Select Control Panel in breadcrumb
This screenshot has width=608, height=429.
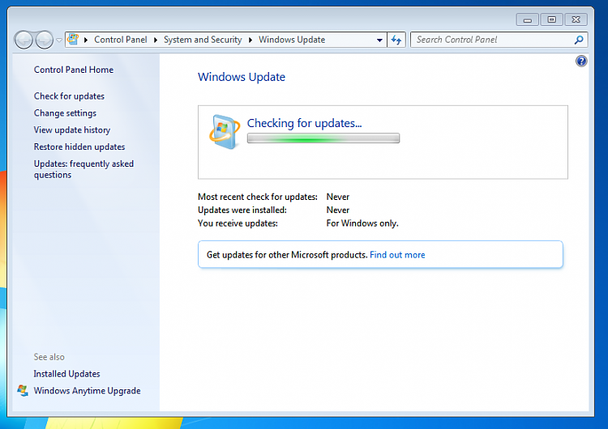(x=121, y=40)
